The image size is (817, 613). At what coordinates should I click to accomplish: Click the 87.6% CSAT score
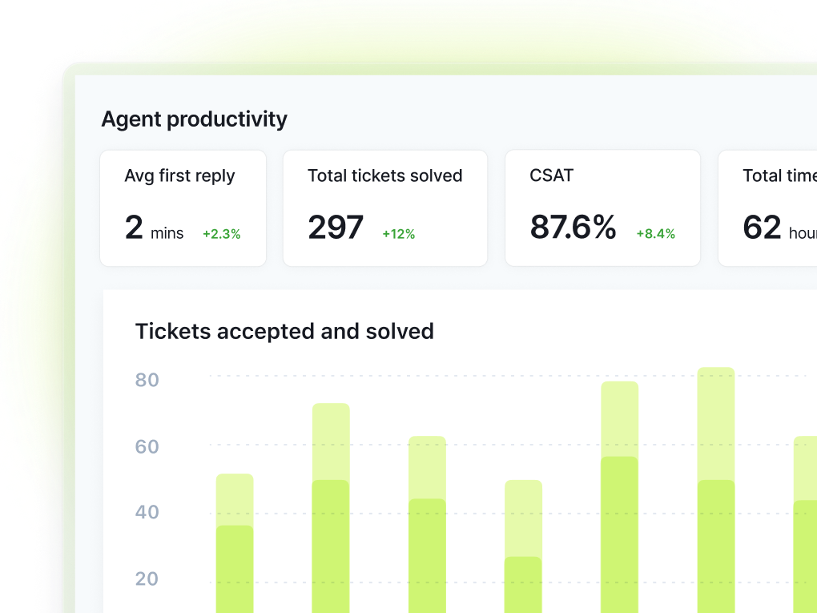(573, 228)
